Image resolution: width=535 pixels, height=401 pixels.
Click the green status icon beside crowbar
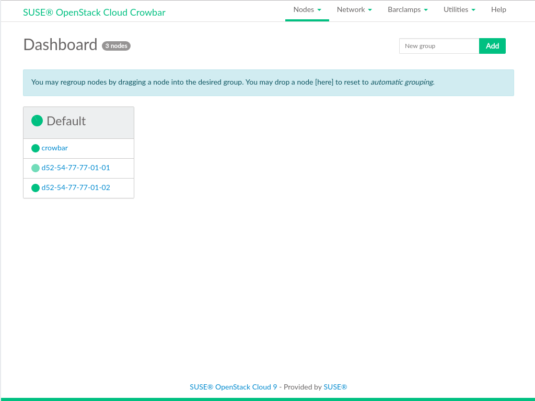pyautogui.click(x=36, y=148)
